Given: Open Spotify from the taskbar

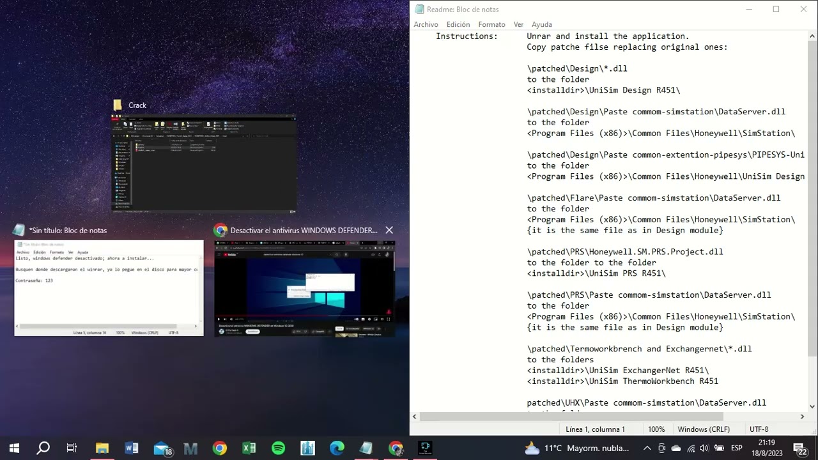Looking at the screenshot, I should point(279,448).
